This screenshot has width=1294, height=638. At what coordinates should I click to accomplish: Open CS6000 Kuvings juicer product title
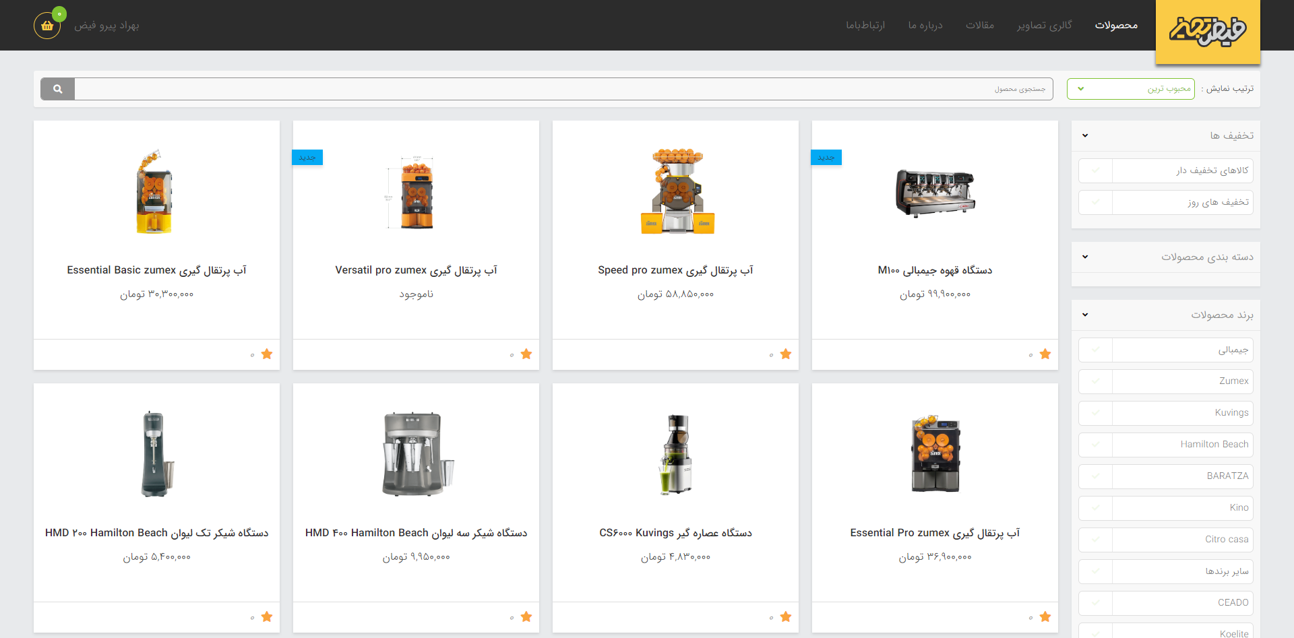pos(675,533)
